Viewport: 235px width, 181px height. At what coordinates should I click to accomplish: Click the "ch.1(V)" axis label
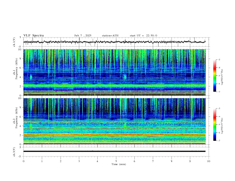pyautogui.click(x=14, y=42)
